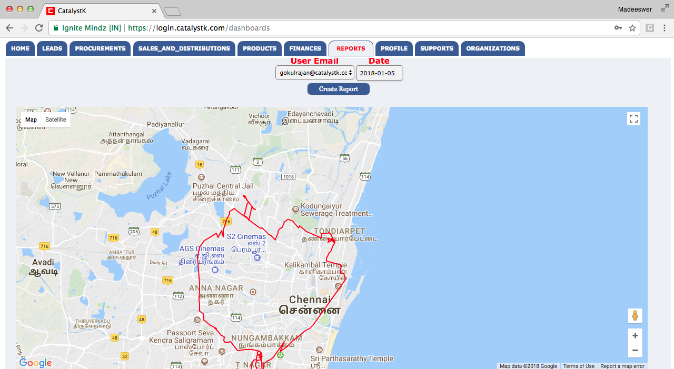Screen dimensions: 674x369
Task: Zoom in on the map with plus
Action: pyautogui.click(x=635, y=335)
